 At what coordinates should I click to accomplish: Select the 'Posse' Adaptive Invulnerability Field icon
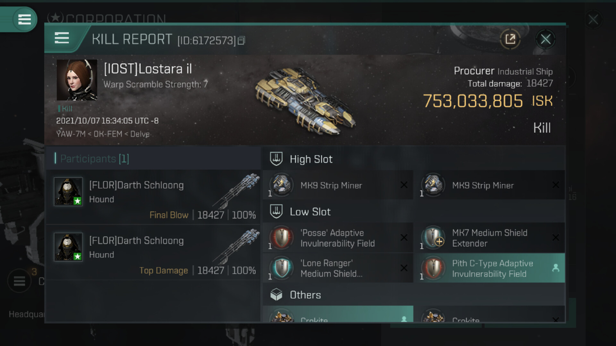[x=281, y=237]
